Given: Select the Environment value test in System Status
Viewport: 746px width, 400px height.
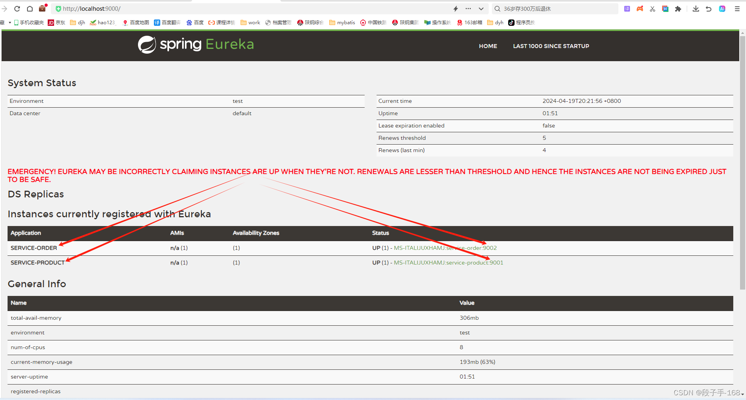Looking at the screenshot, I should pos(238,101).
